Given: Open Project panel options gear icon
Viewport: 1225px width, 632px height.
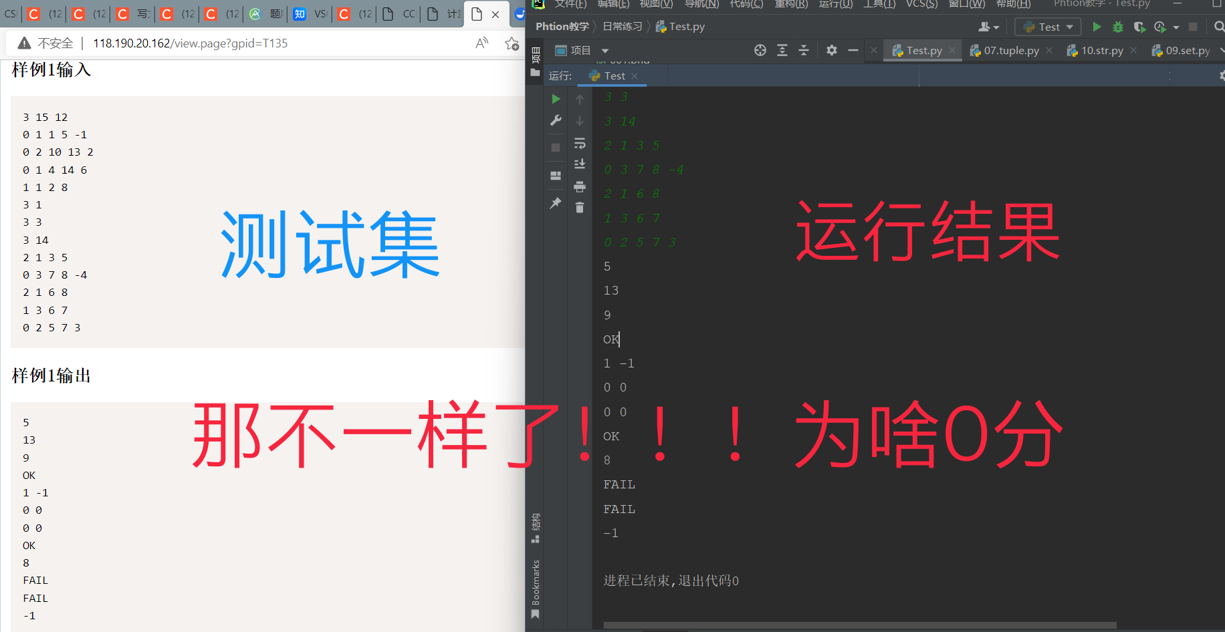Looking at the screenshot, I should [831, 50].
